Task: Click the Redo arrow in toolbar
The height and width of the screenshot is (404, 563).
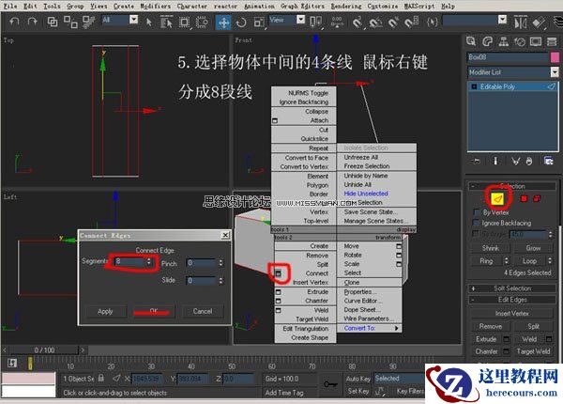Action: 32,22
